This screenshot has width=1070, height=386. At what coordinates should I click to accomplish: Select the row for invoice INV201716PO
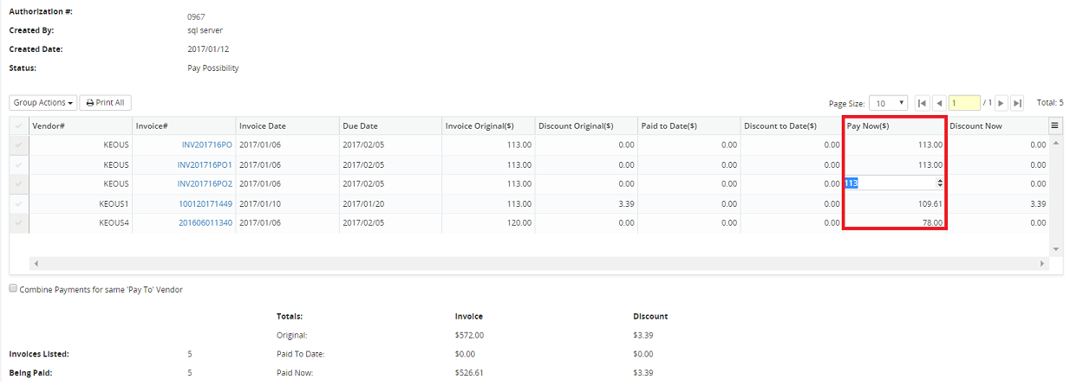coord(18,145)
